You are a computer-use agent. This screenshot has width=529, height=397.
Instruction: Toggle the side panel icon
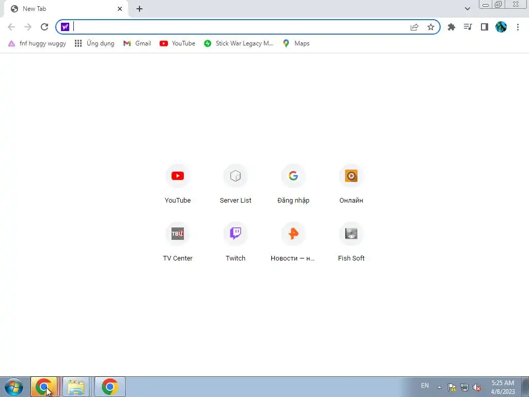tap(485, 27)
